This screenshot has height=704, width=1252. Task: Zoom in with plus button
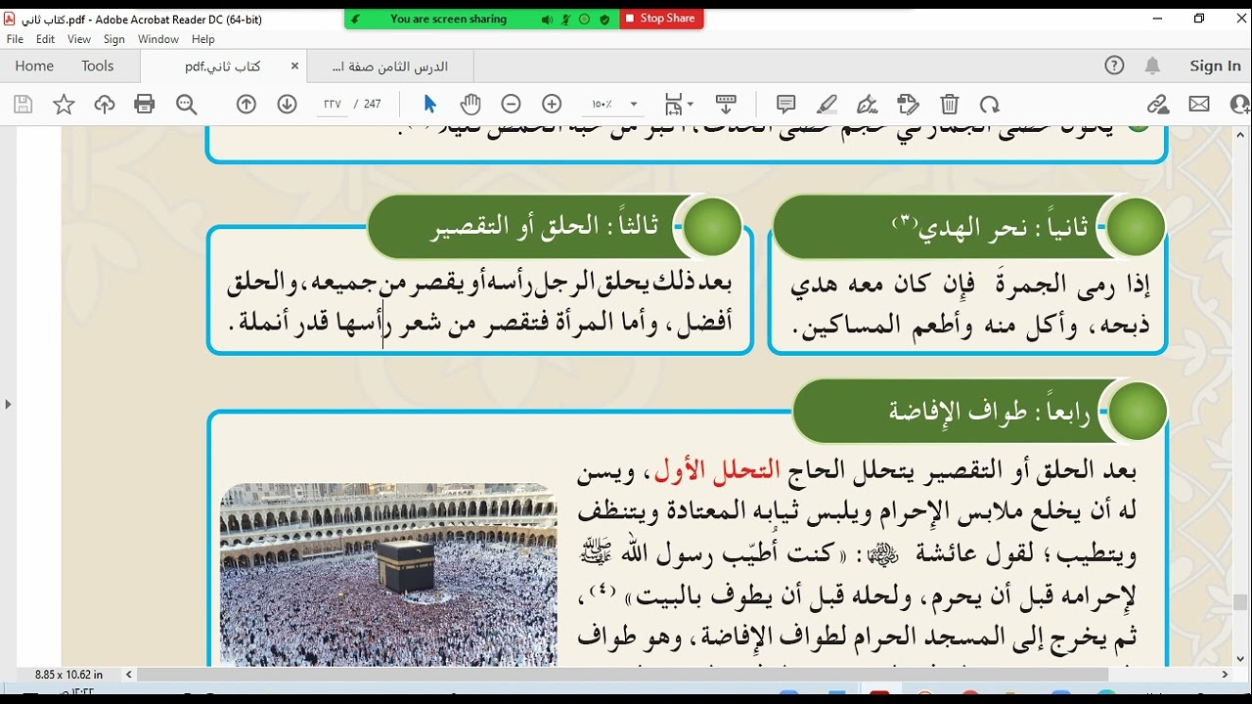pyautogui.click(x=552, y=104)
